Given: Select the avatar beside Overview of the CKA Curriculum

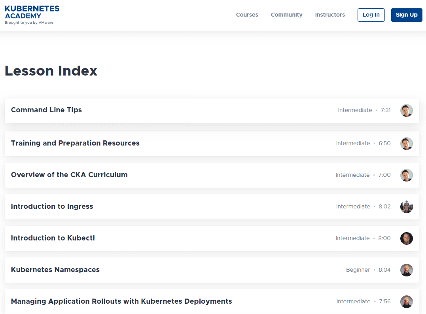Looking at the screenshot, I should (406, 175).
